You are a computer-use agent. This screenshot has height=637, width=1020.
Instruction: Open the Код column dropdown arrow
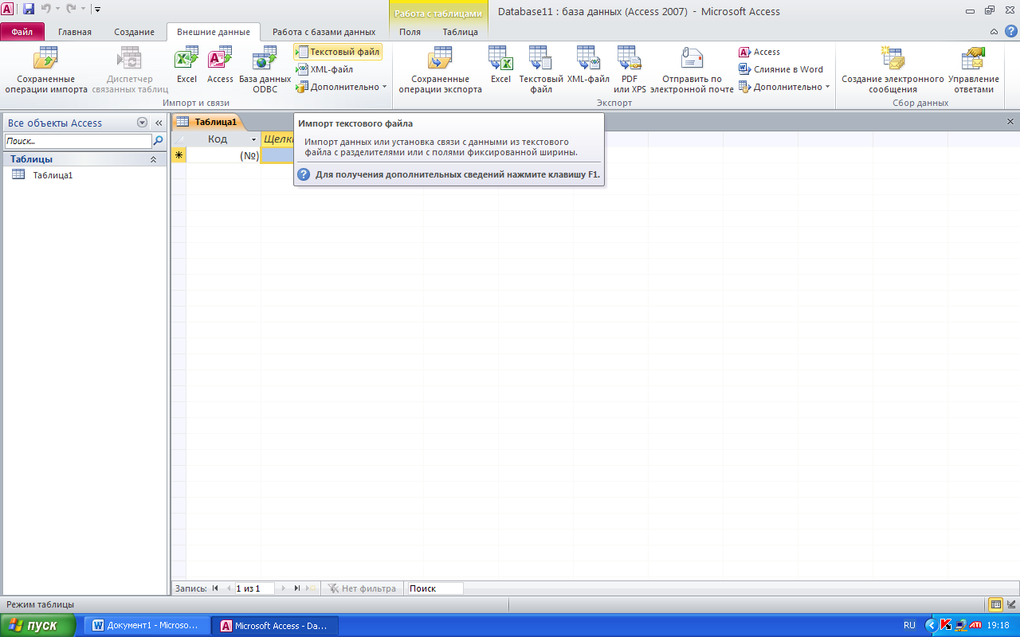(254, 139)
